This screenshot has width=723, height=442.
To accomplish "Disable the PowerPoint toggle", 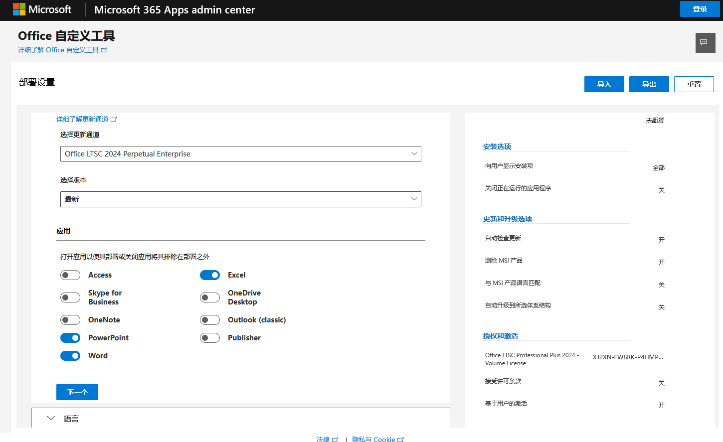I will pyautogui.click(x=70, y=338).
